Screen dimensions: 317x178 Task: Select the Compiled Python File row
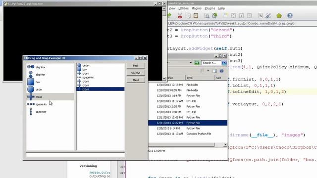[188, 133]
